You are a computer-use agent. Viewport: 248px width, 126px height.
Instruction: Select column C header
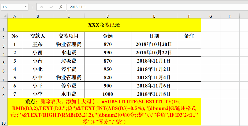[x=69, y=16]
